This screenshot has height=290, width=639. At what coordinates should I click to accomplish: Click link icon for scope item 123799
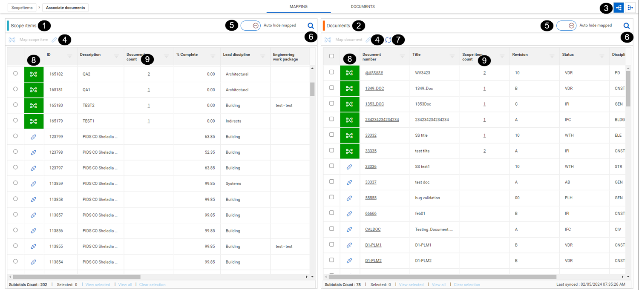pyautogui.click(x=34, y=137)
